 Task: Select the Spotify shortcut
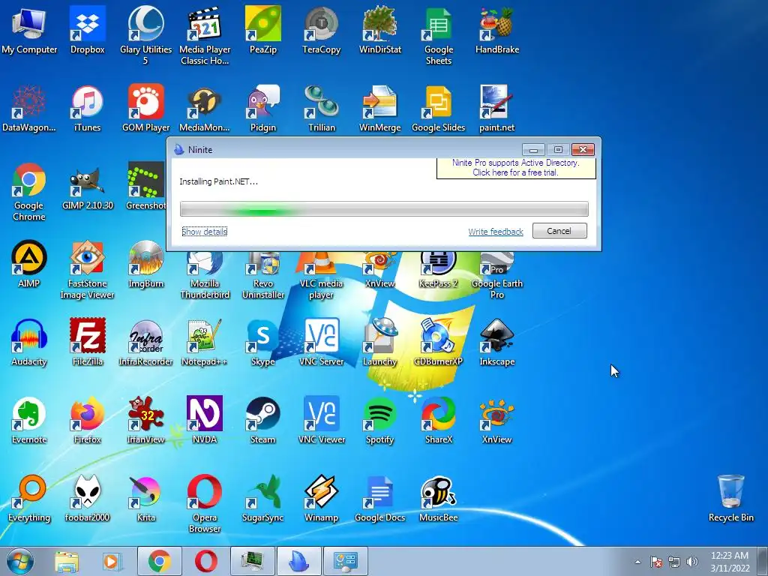pyautogui.click(x=380, y=420)
